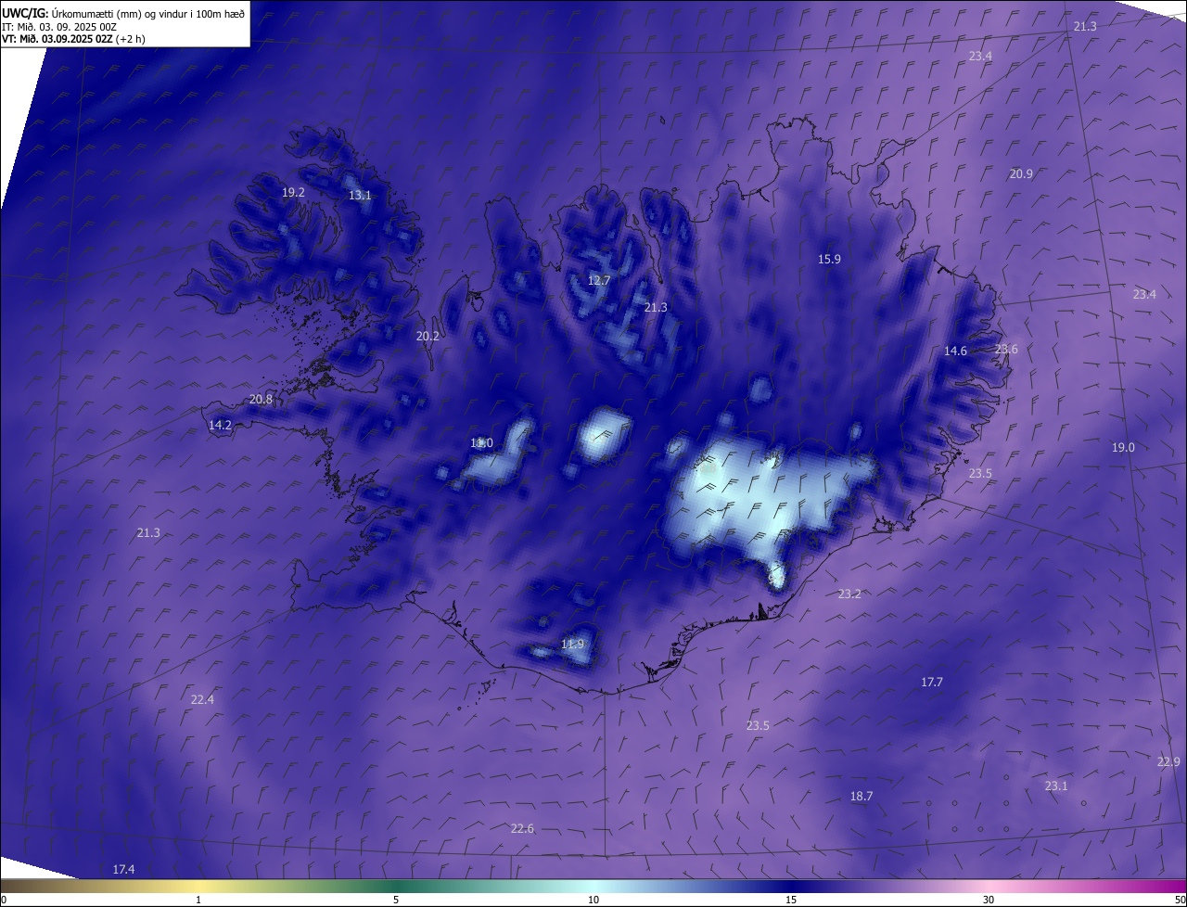Click the 23.2 value label

pyautogui.click(x=849, y=594)
